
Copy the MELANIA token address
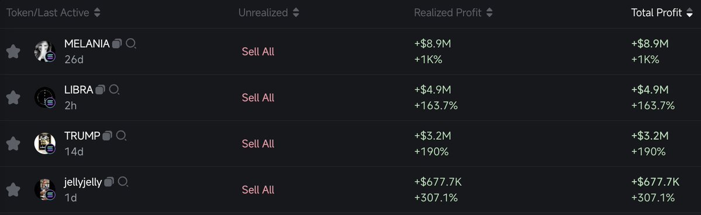tap(117, 44)
